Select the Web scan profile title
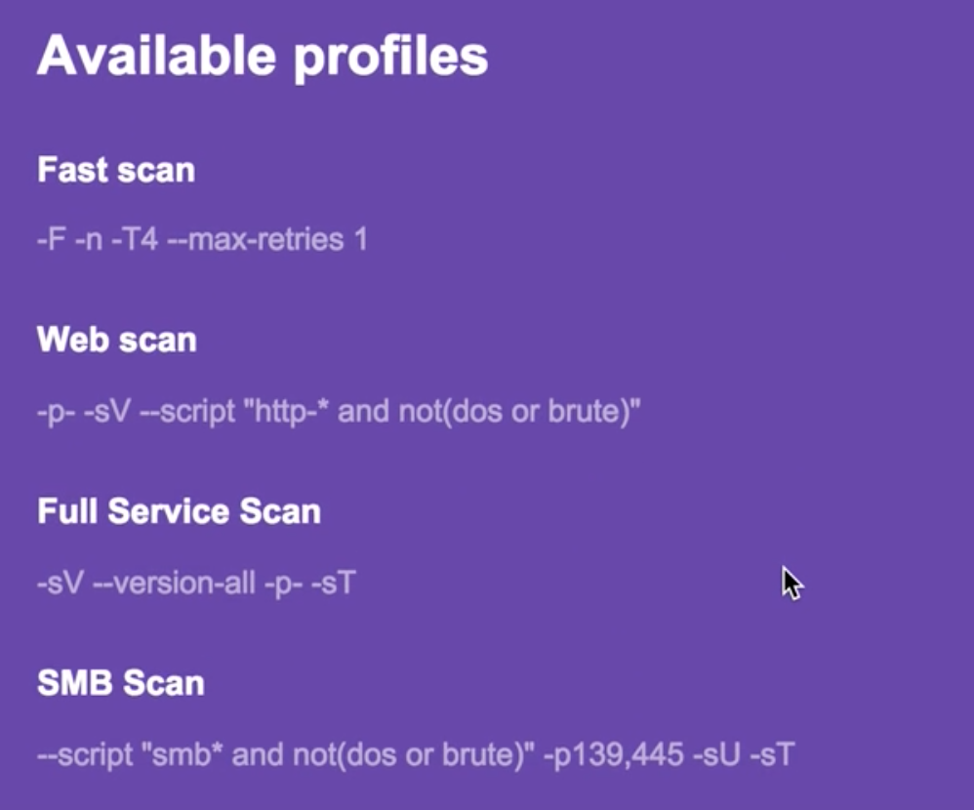This screenshot has height=810, width=974. point(117,340)
